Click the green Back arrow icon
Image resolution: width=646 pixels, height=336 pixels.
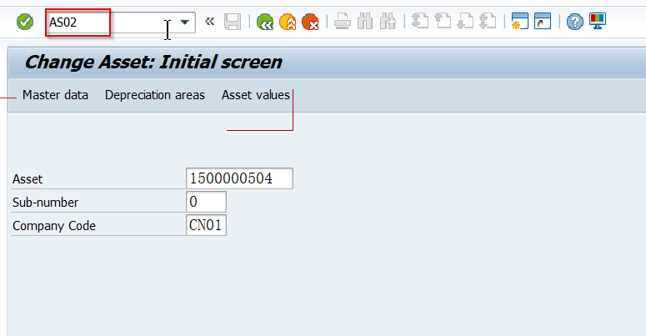265,23
